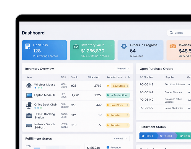
Task: Click the PO Number column header
Action: 146,77
